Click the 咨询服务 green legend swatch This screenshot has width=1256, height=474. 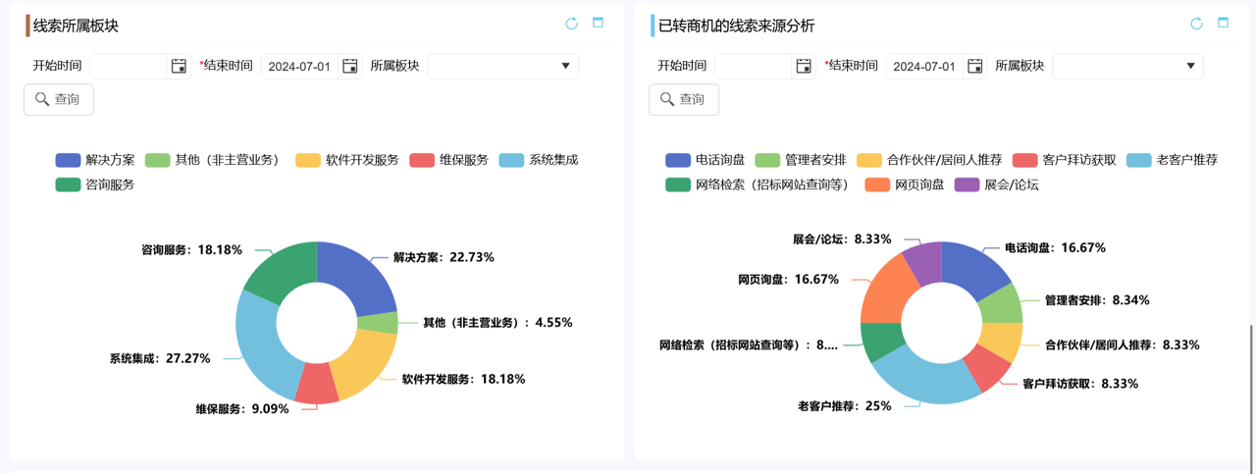[68, 184]
